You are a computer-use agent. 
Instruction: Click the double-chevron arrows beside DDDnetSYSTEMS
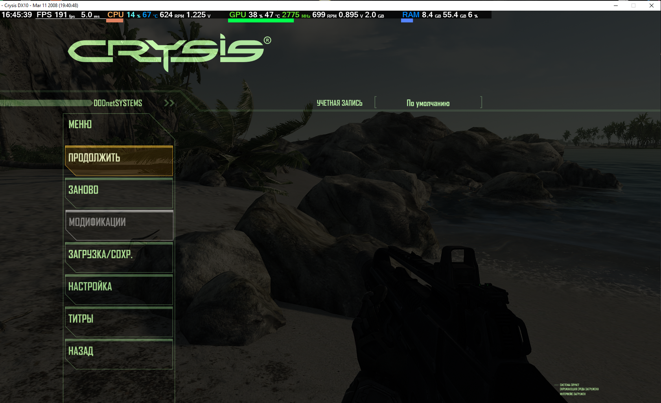pos(169,103)
